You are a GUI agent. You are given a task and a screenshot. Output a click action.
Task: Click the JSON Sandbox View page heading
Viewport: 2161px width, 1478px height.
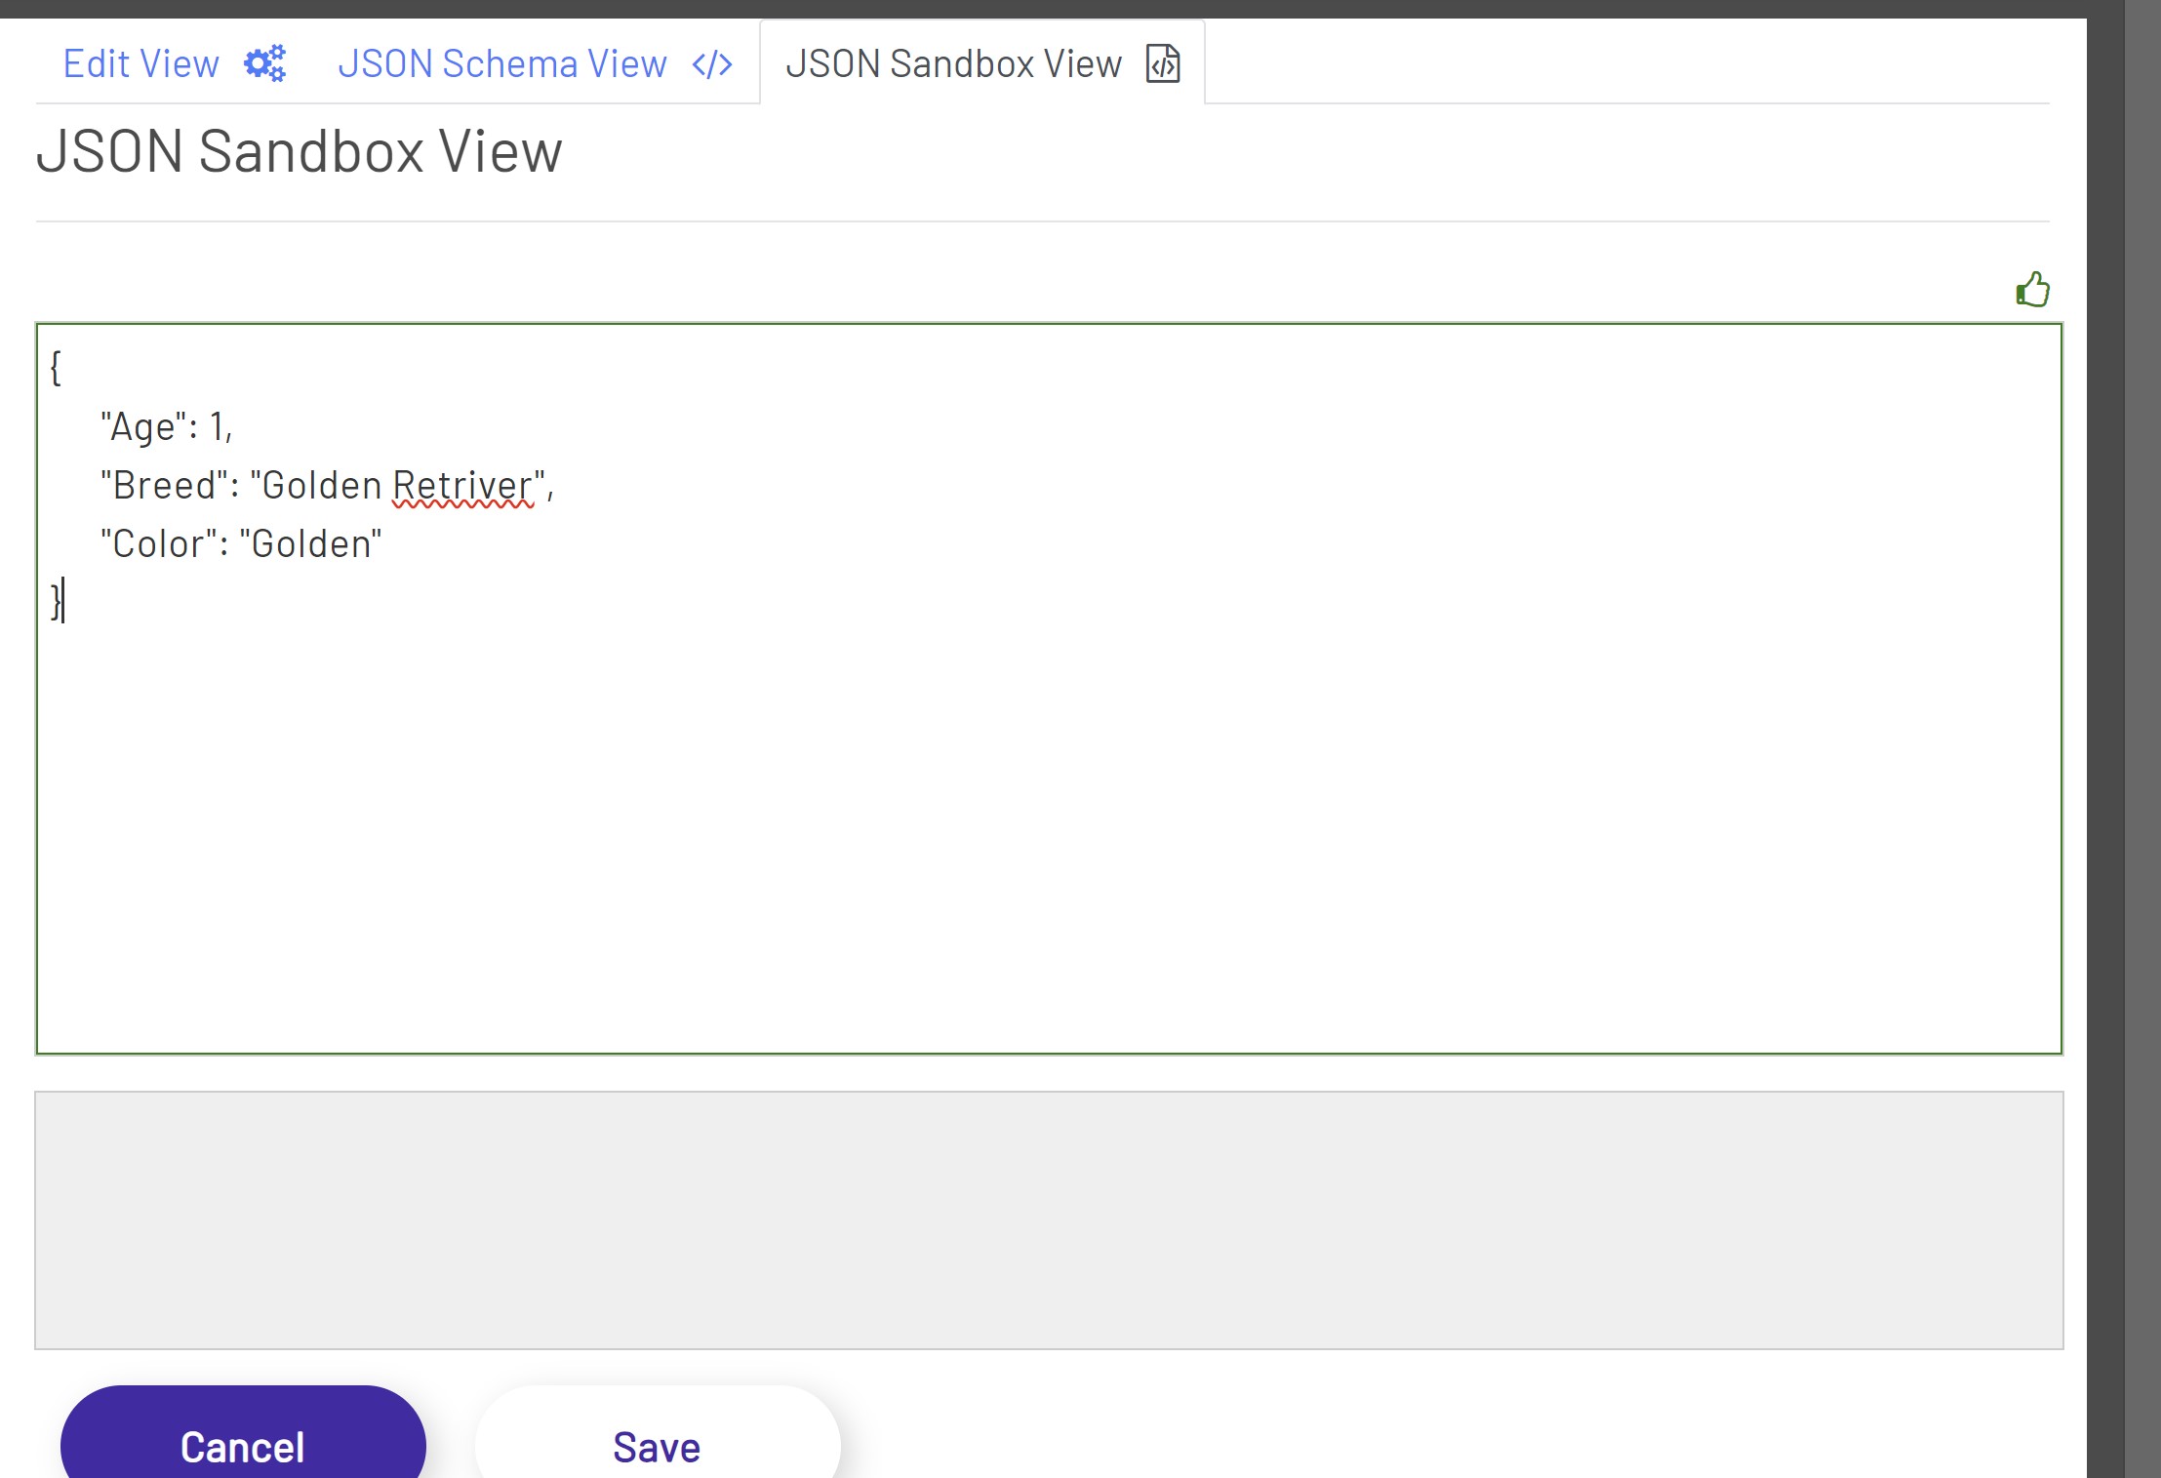pos(300,152)
